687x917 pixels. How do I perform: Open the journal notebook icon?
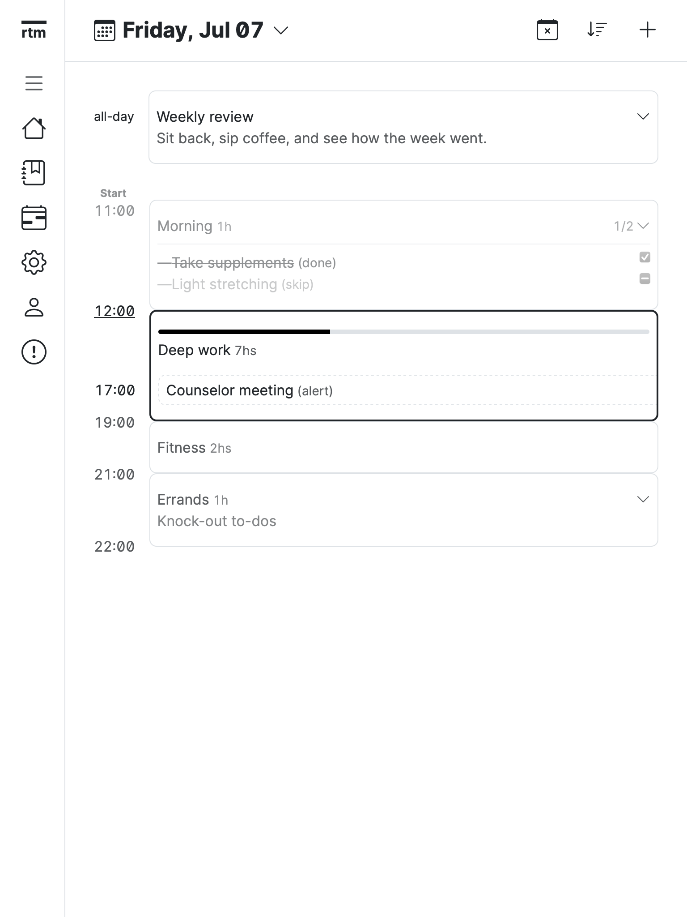pyautogui.click(x=34, y=173)
